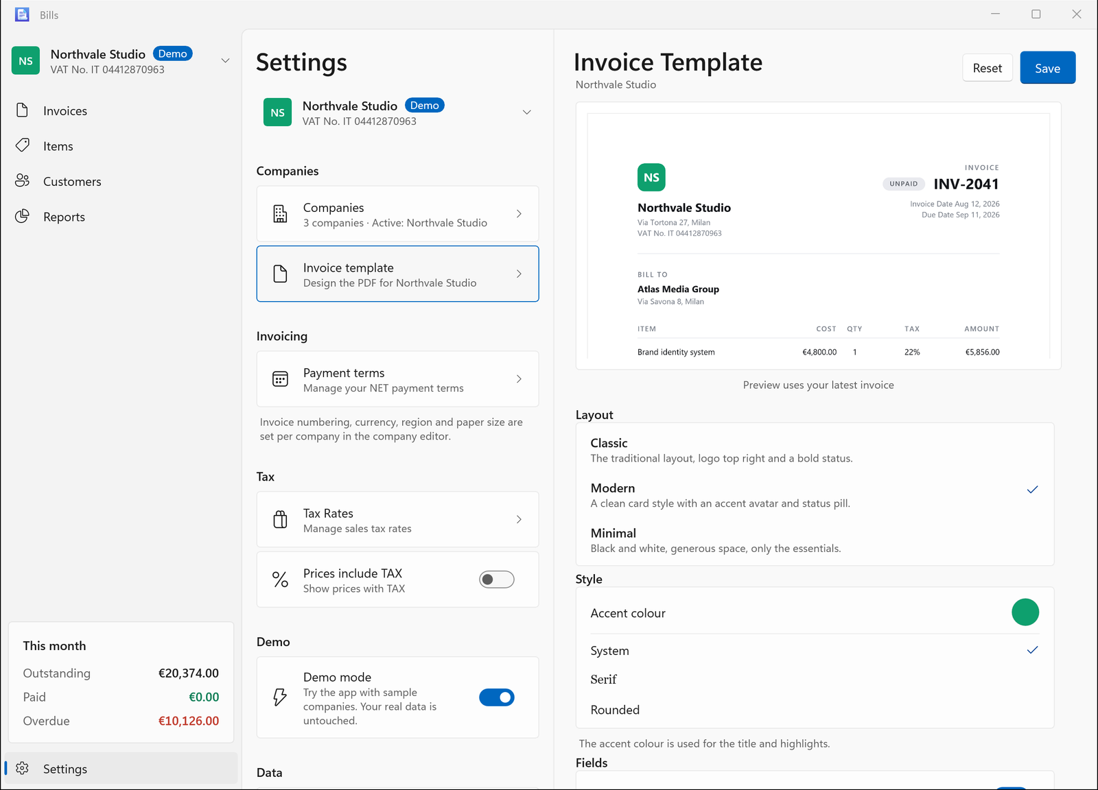Expand the sidebar company switcher chevron
This screenshot has width=1098, height=790.
[x=225, y=60]
